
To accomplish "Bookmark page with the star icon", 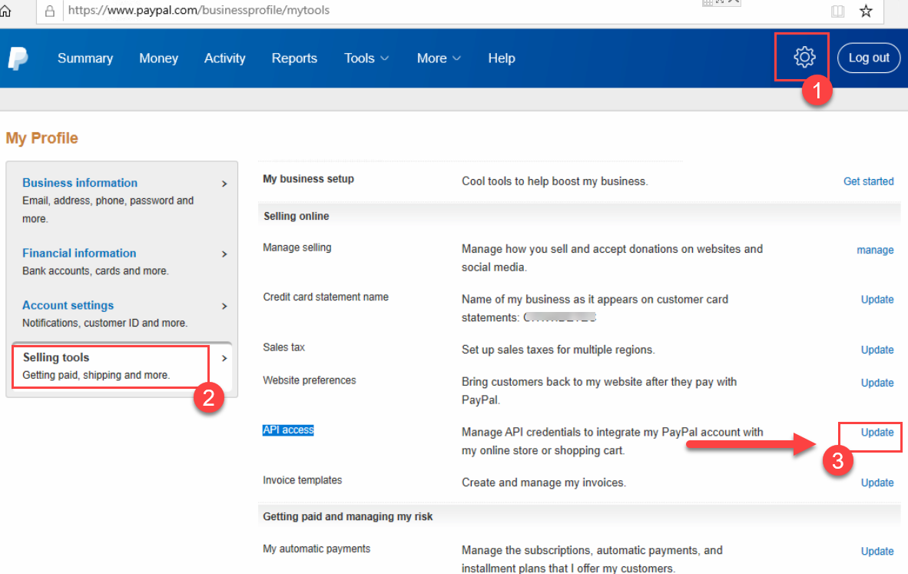I will click(866, 11).
